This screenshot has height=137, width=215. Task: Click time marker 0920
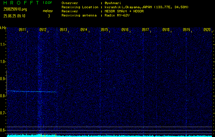pos(207,30)
